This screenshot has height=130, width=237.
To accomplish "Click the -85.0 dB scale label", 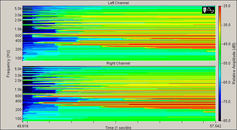I will point(227,120).
